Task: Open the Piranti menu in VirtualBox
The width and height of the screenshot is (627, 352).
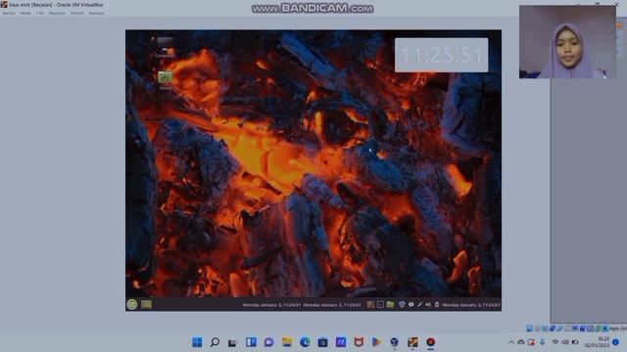Action: click(x=77, y=13)
